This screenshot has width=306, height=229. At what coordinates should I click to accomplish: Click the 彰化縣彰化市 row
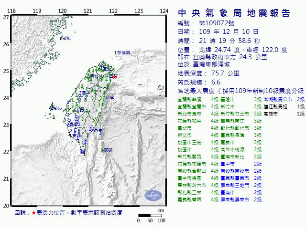pos(241,128)
